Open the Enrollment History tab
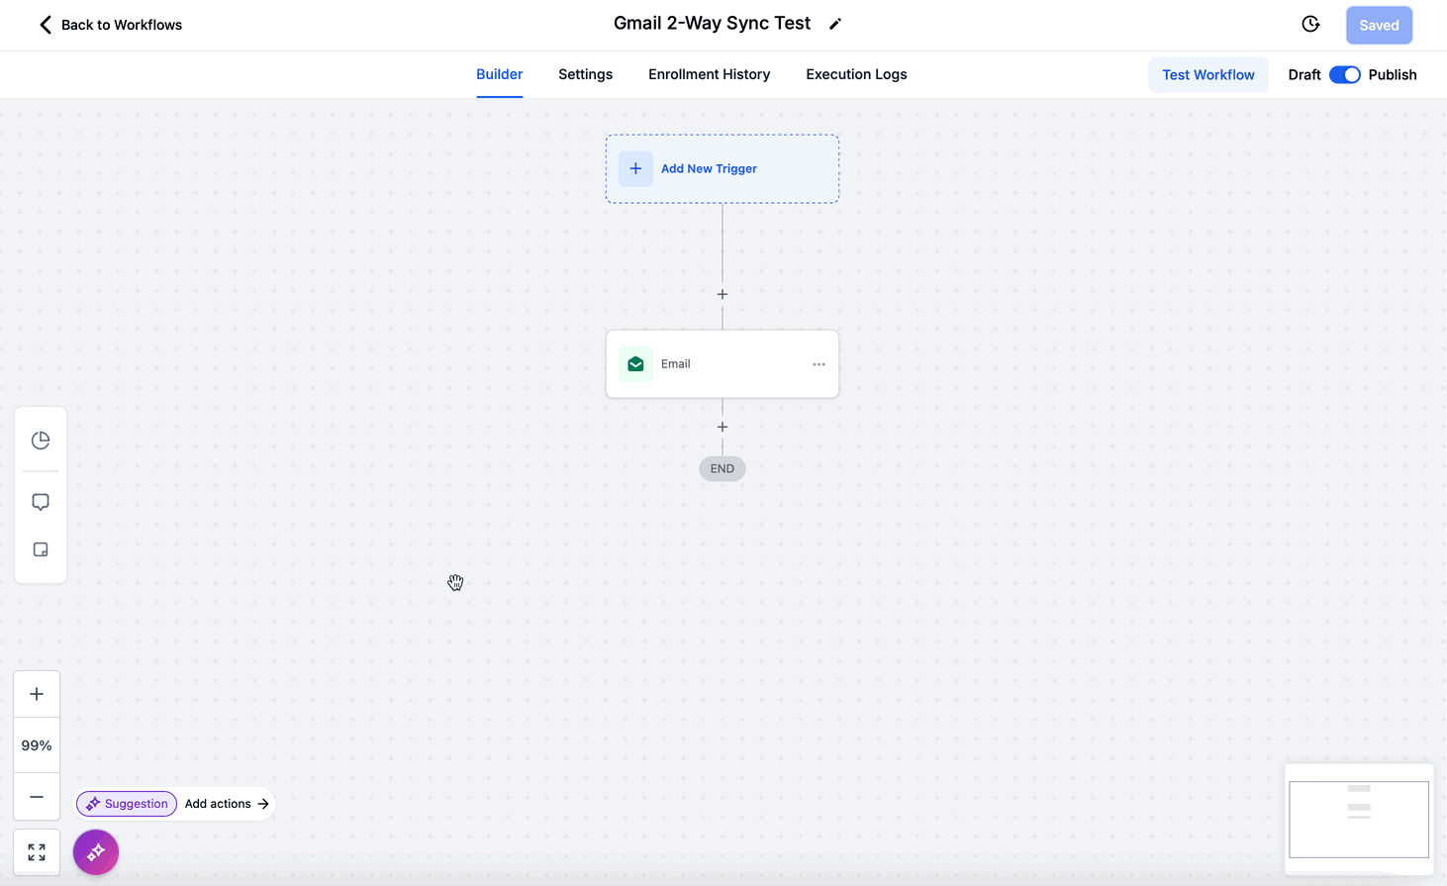The height and width of the screenshot is (886, 1447). pyautogui.click(x=709, y=74)
